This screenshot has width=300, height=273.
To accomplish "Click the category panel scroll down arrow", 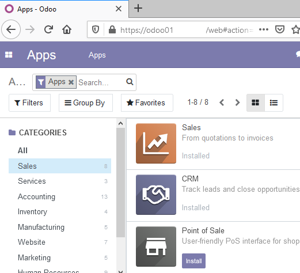I will point(120,271).
